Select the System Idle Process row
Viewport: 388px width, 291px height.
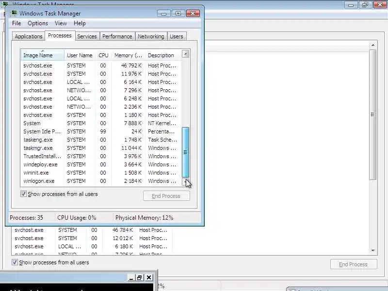coord(101,131)
